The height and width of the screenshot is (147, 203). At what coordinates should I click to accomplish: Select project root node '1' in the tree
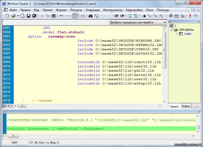pyautogui.click(x=175, y=26)
